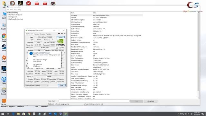
Task: Click the BIOS export share icon in GPU-Z
Action: point(57,48)
